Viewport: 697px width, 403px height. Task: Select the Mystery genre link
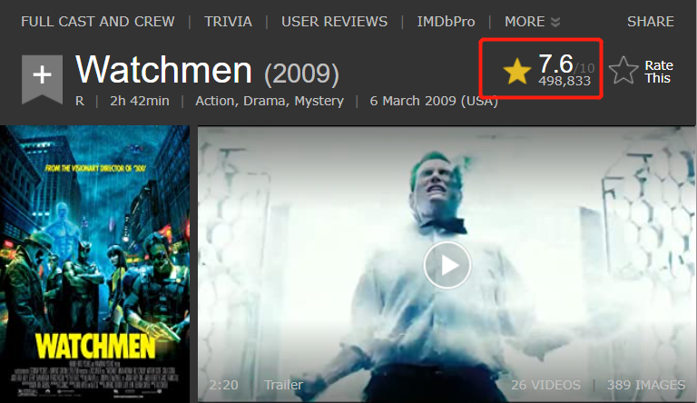[319, 101]
